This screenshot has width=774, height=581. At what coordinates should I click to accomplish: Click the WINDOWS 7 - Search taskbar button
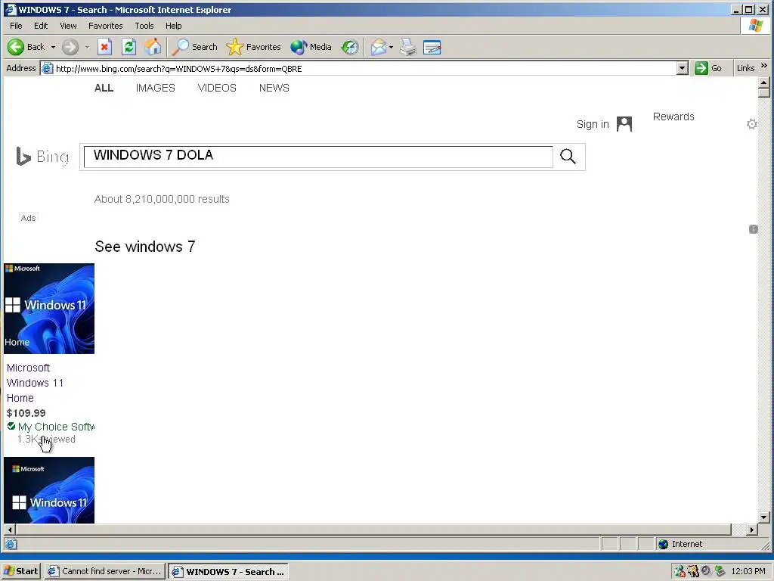(x=228, y=571)
